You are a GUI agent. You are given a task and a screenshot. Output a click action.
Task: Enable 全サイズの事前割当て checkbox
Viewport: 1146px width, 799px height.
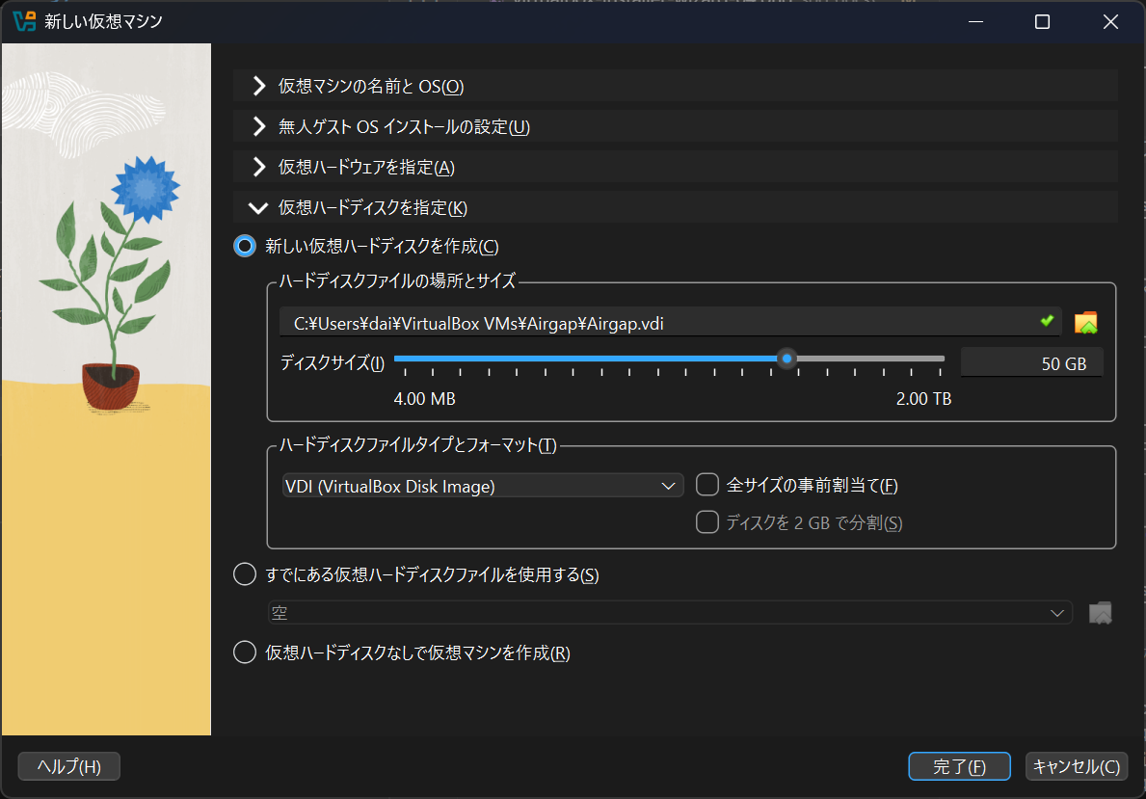click(707, 485)
